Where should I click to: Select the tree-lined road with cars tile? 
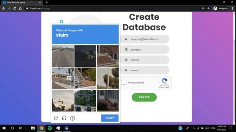[x=85, y=100]
